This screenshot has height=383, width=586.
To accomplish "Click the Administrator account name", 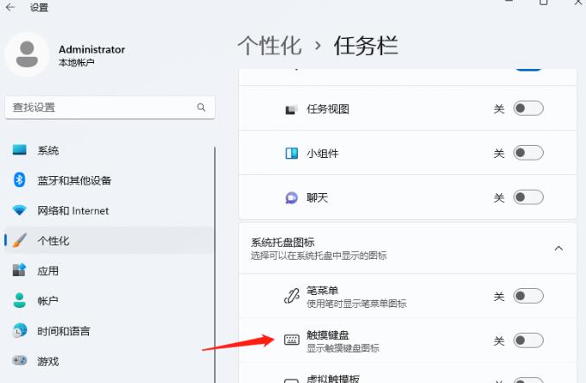I will pos(91,49).
